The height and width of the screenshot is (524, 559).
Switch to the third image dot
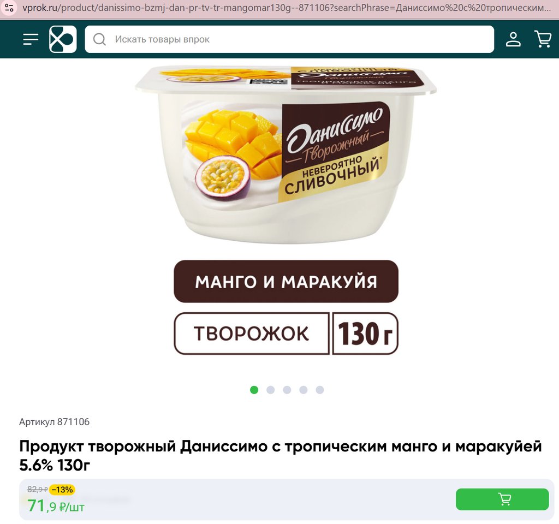point(287,390)
